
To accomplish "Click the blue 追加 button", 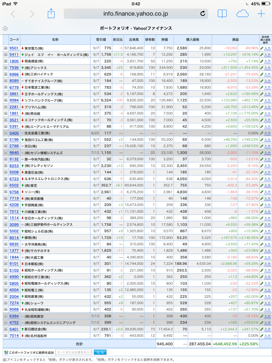I will click(100, 352).
